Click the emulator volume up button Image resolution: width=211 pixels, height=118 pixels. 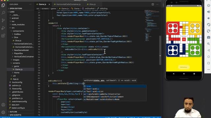(209, 12)
